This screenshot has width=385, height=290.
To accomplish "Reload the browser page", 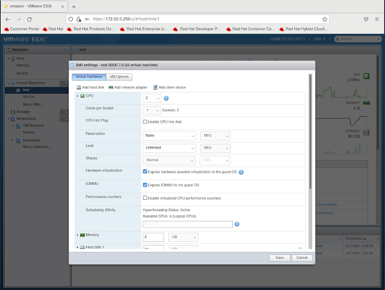I will pyautogui.click(x=29, y=19).
